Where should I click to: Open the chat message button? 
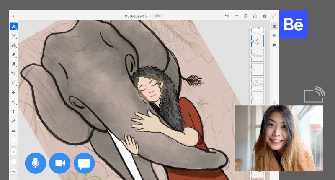click(x=84, y=163)
